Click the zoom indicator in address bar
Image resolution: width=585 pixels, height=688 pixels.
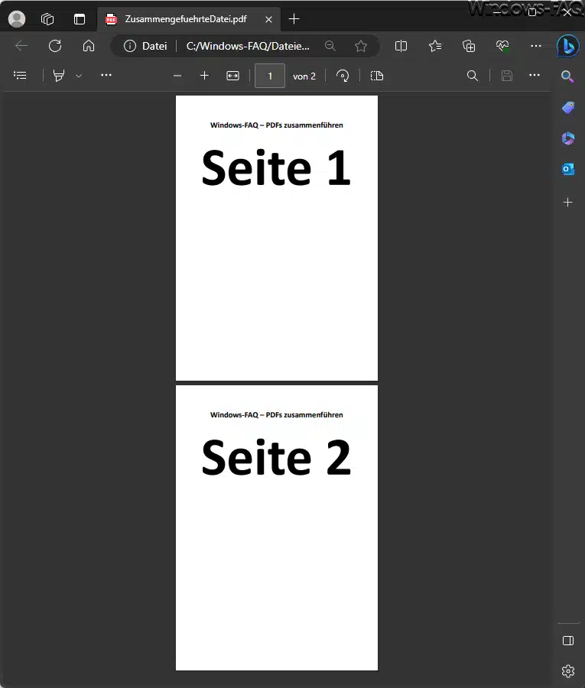pyautogui.click(x=330, y=46)
